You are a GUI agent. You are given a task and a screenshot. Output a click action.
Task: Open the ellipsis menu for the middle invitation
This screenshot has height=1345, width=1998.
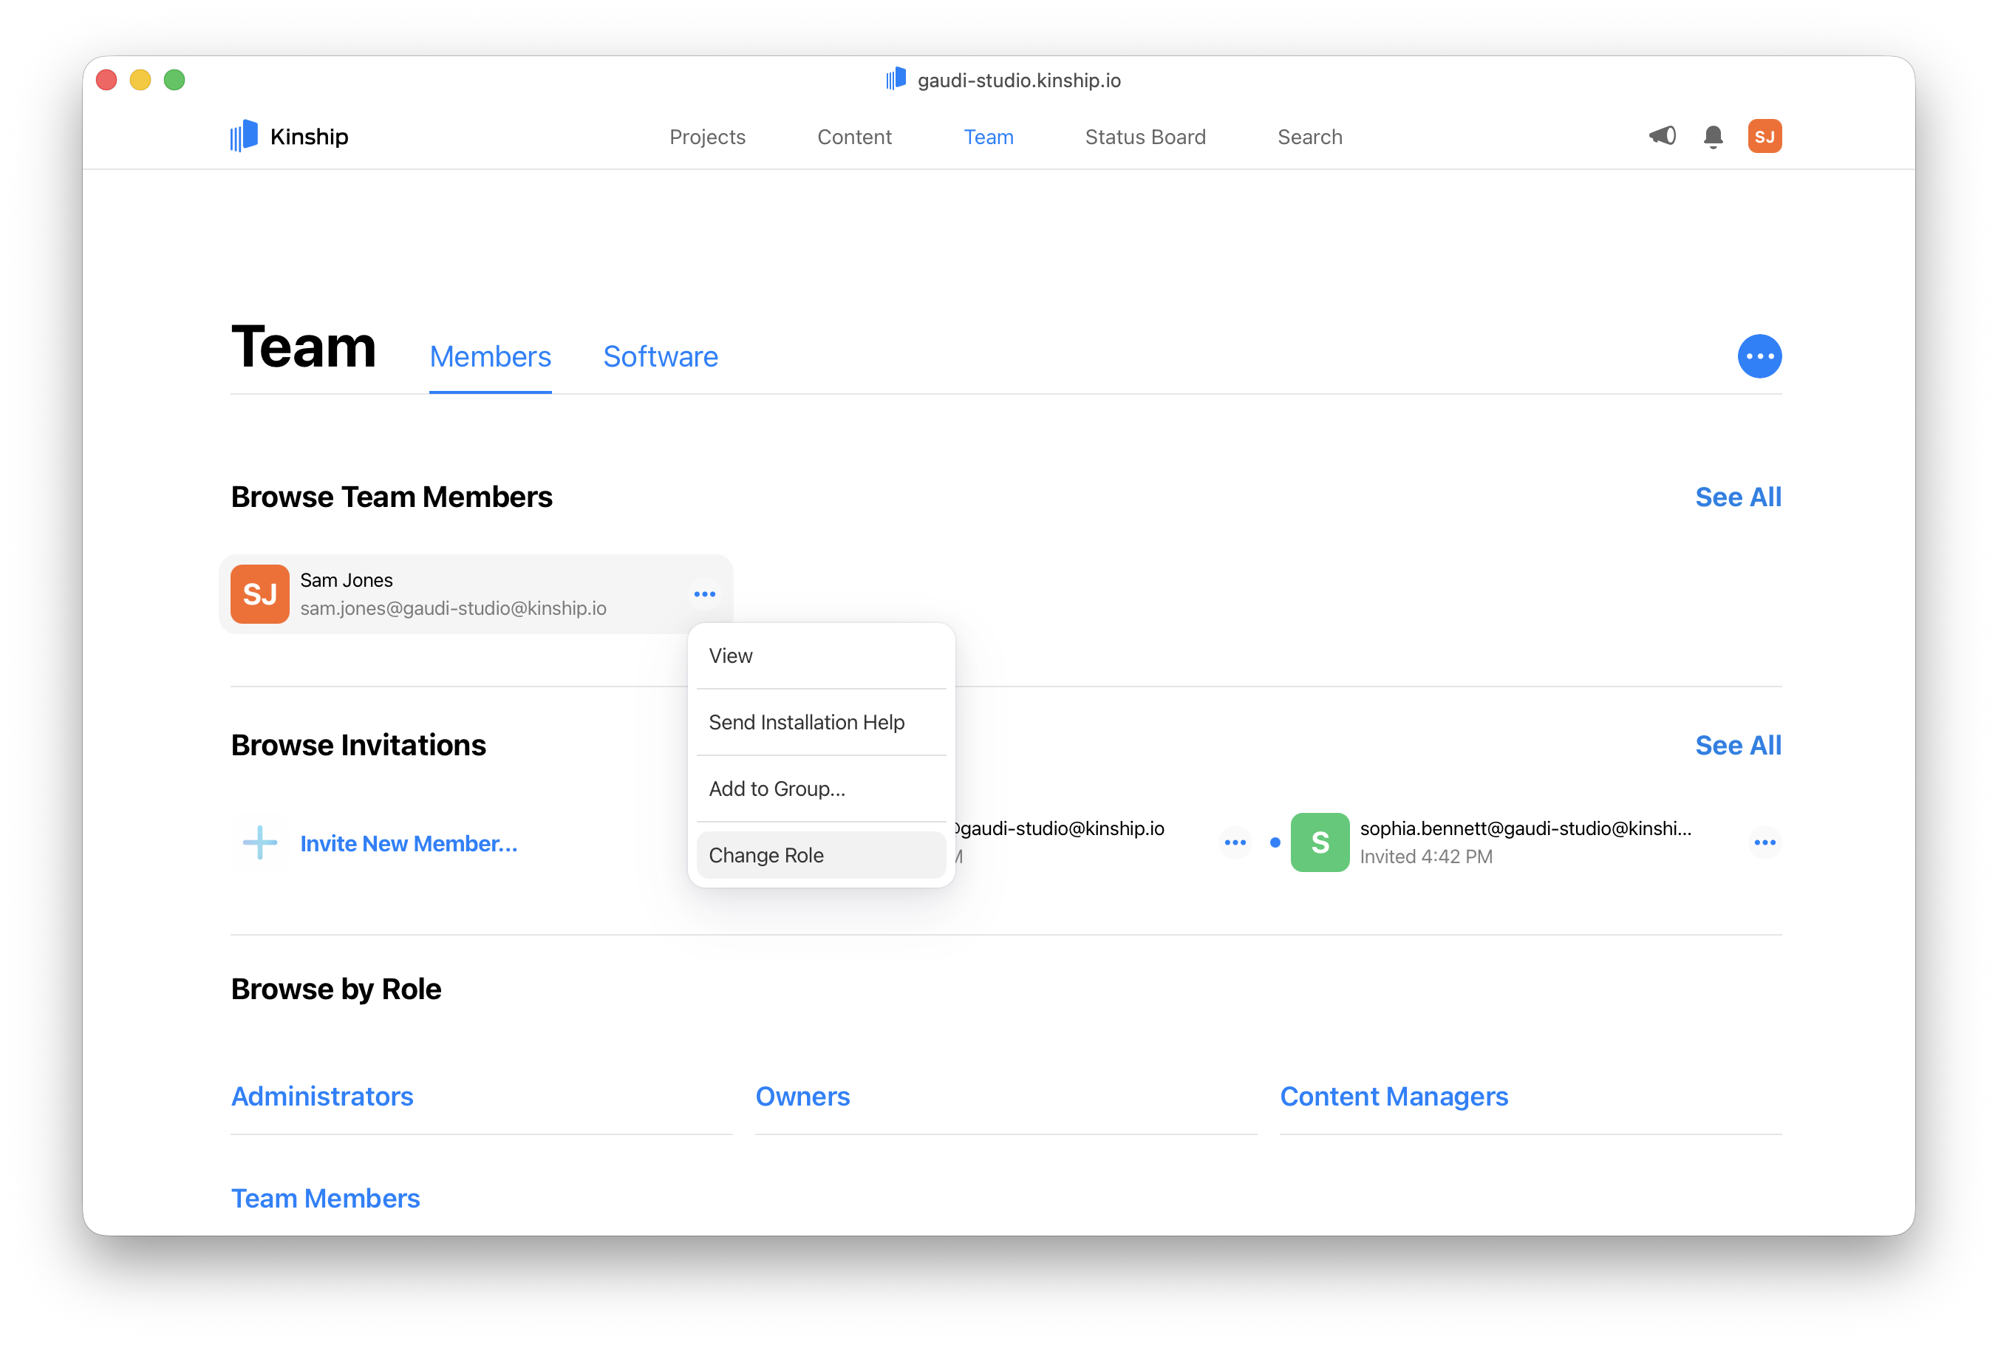coord(1235,842)
